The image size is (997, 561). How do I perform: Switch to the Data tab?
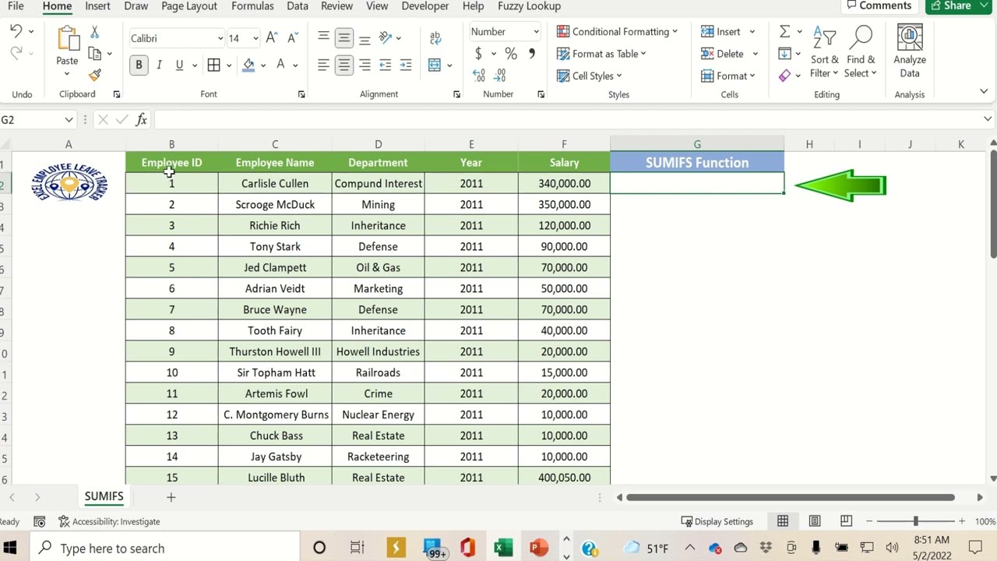[x=298, y=6]
